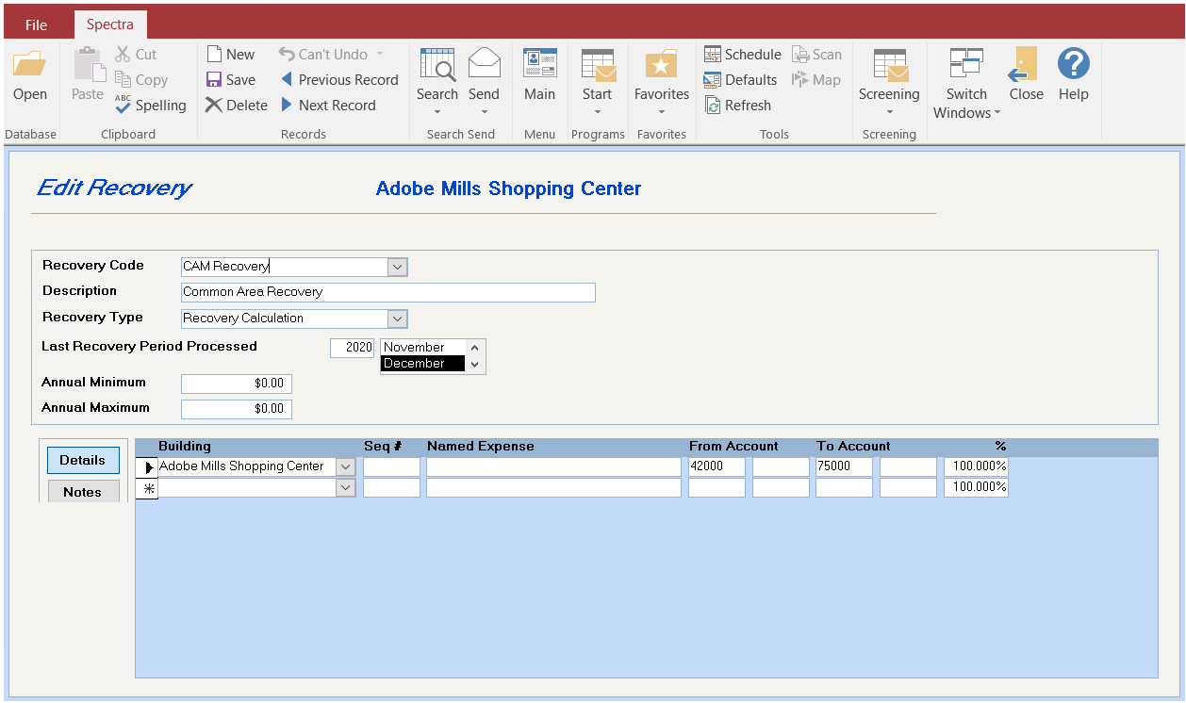This screenshot has height=703, width=1186.
Task: Click the Description text field
Action: click(x=388, y=292)
